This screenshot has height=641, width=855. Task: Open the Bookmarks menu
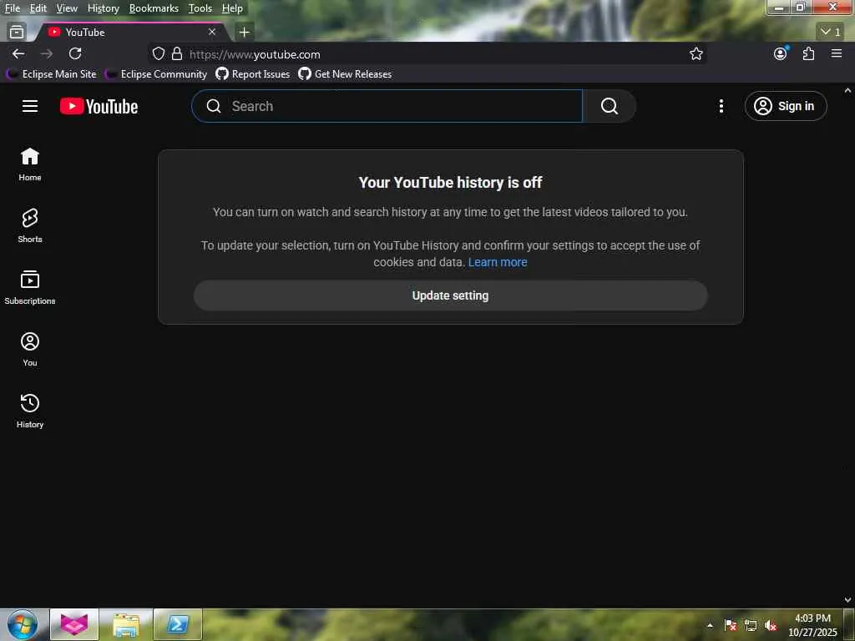154,8
